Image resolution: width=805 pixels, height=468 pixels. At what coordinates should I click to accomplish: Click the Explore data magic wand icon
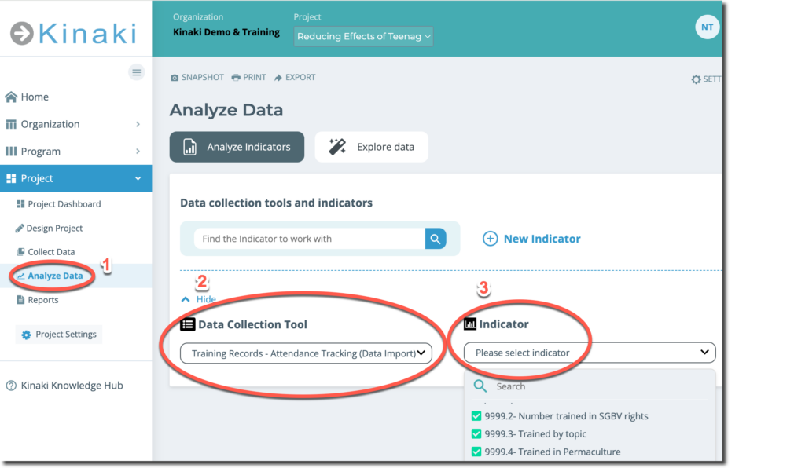[x=337, y=147]
